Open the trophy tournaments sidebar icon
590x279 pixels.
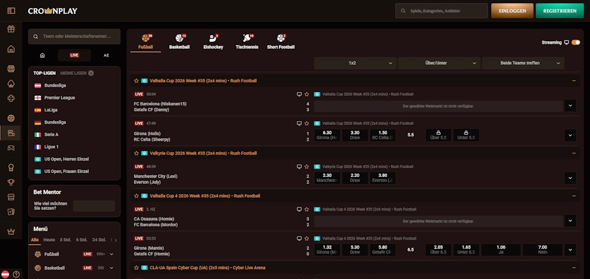11,183
